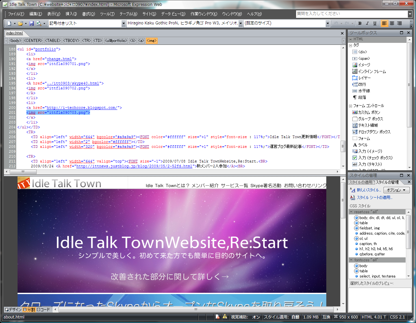Align text center

392,23
